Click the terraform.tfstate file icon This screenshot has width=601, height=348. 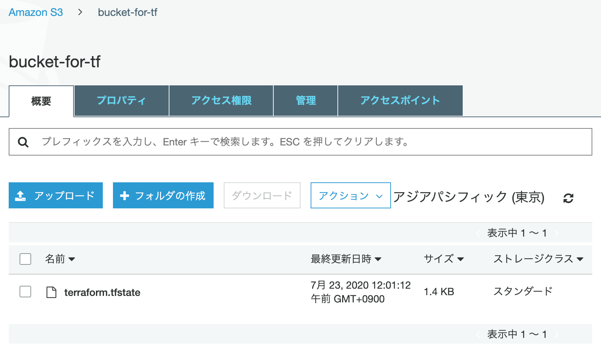51,292
